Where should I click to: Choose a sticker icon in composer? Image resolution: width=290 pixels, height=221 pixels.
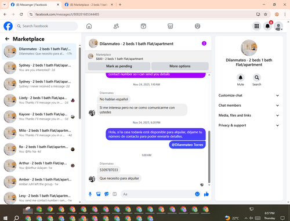click(107, 194)
